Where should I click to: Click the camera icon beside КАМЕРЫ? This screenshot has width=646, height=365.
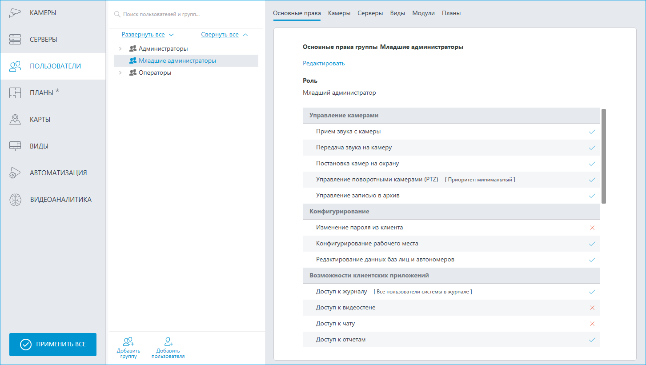[x=15, y=13]
